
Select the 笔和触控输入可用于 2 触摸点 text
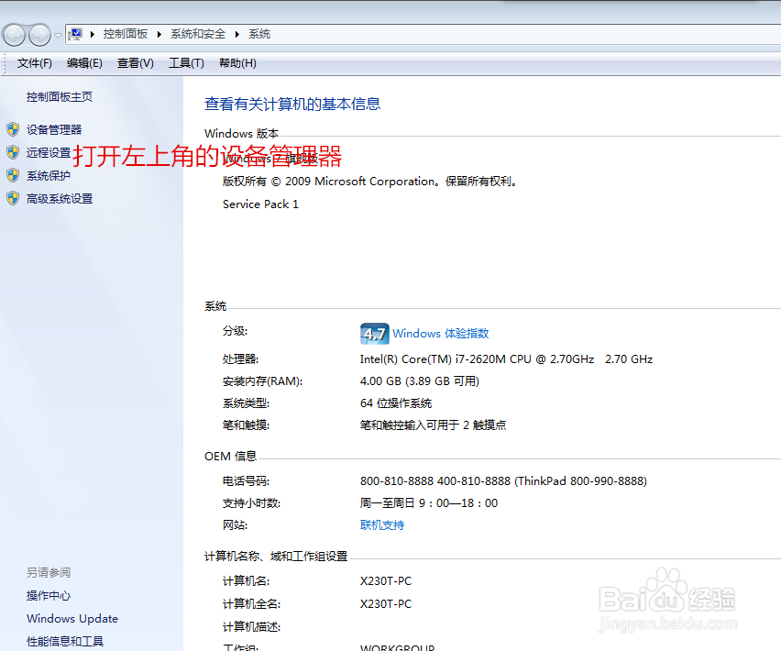tap(433, 425)
